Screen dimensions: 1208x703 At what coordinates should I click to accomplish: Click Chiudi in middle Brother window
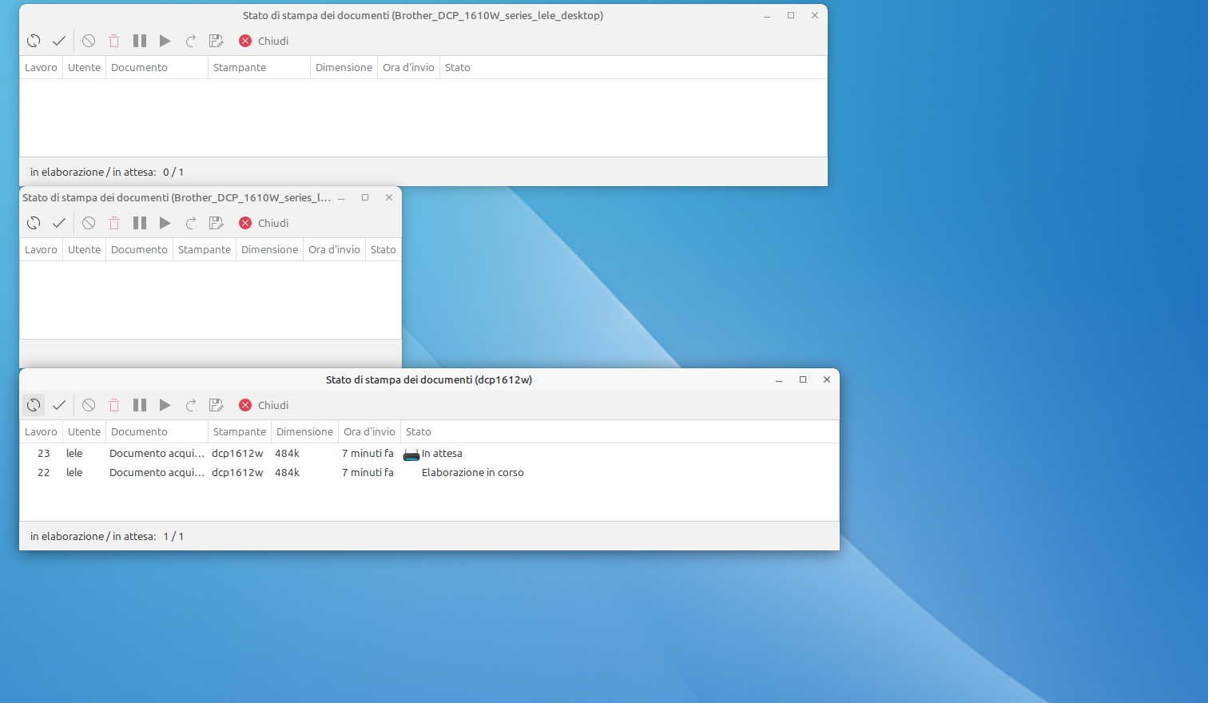tap(264, 223)
